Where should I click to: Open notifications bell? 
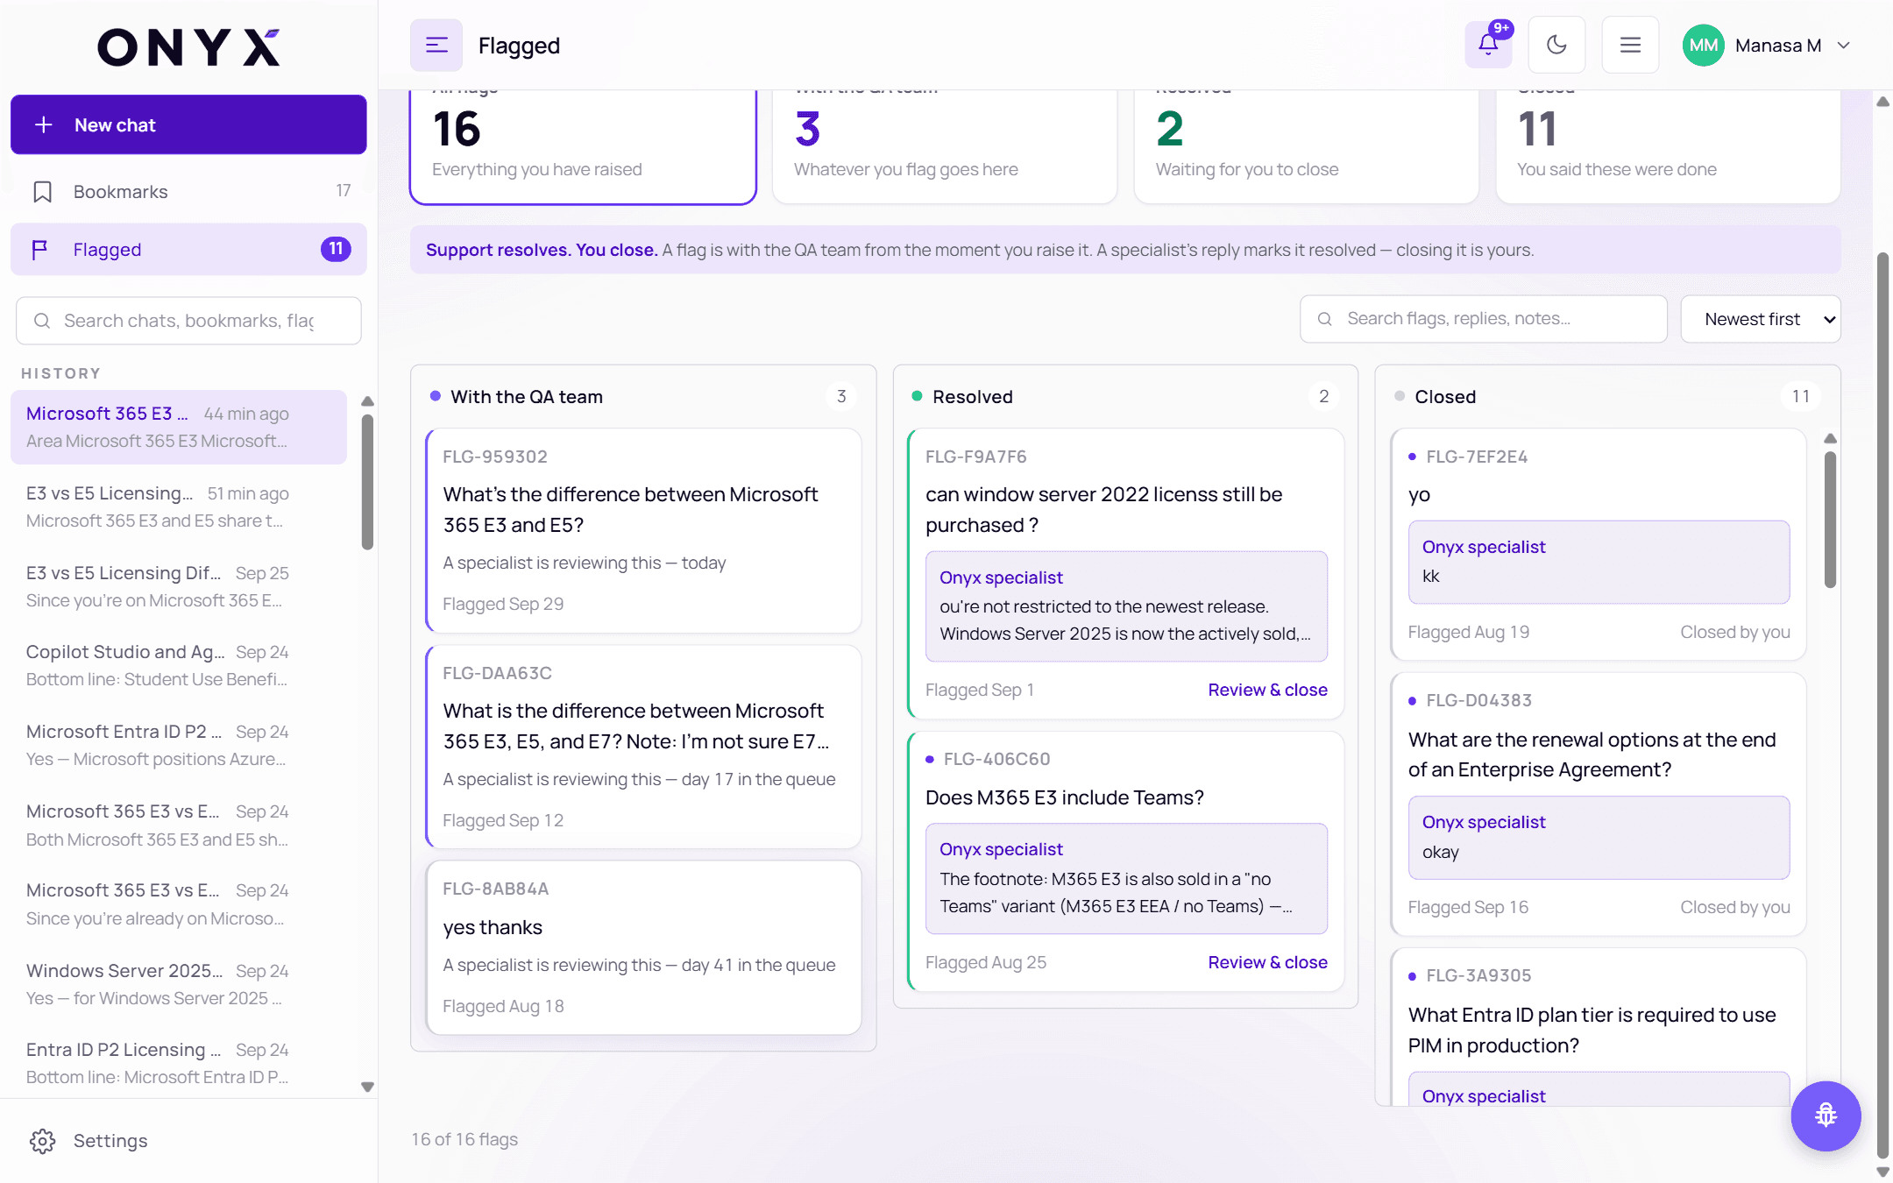pos(1488,45)
